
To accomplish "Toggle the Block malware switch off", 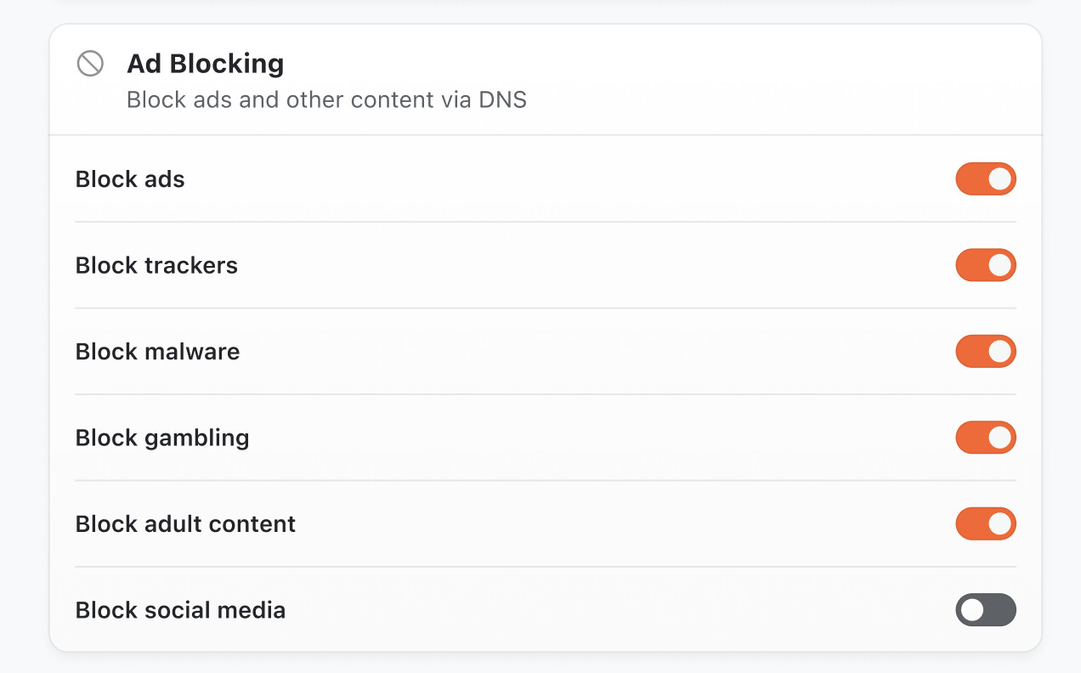I will (985, 351).
